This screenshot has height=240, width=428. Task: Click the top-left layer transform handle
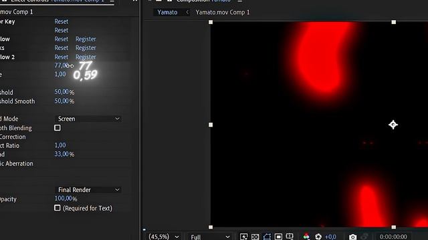coord(211,22)
